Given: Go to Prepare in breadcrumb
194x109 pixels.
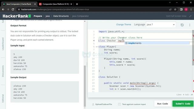Looking at the screenshot, I should tap(38, 16).
